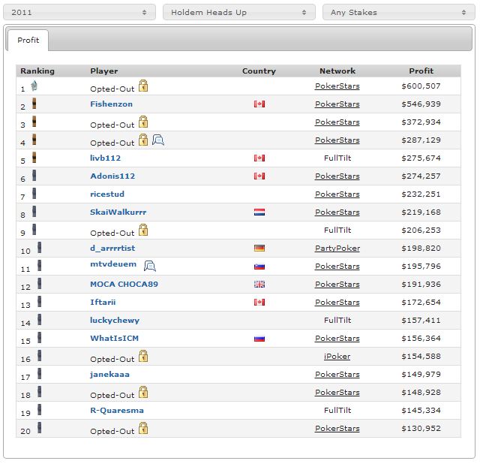The width and height of the screenshot is (480, 464).
Task: Click the Canada flag in Fishenzon's row
Action: (x=259, y=104)
